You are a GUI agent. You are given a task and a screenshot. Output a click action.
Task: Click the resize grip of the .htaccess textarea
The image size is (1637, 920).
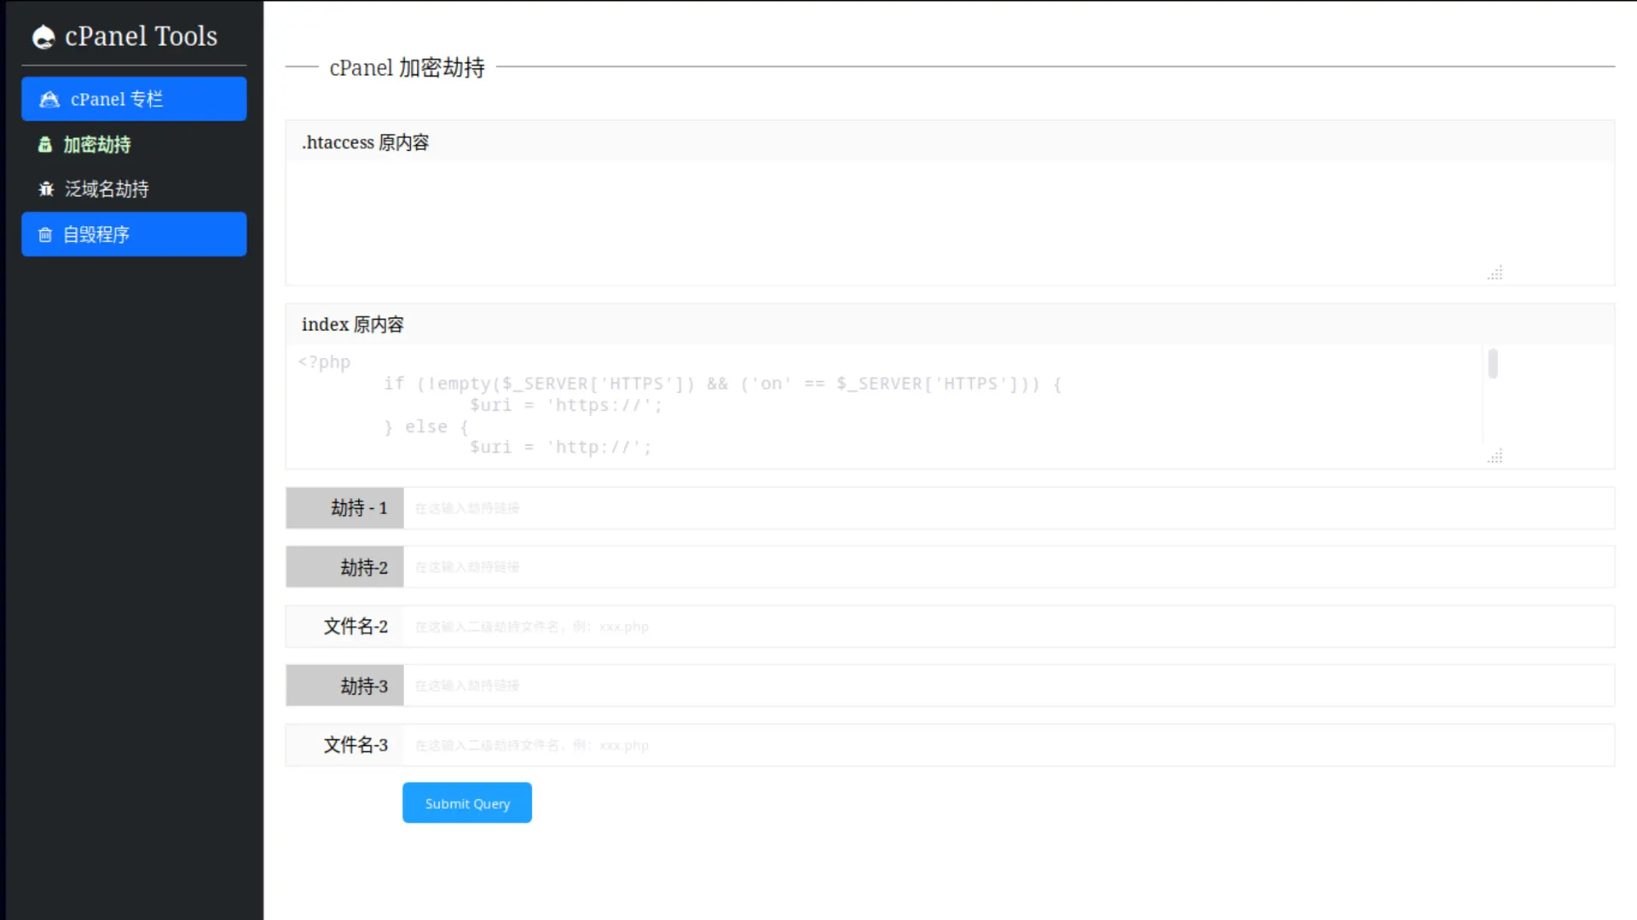1495,273
